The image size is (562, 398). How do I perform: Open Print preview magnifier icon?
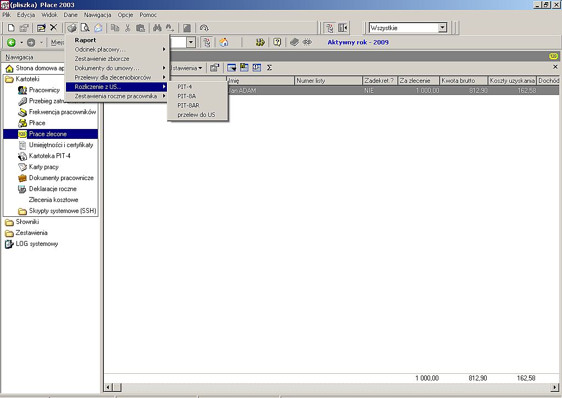(x=85, y=28)
